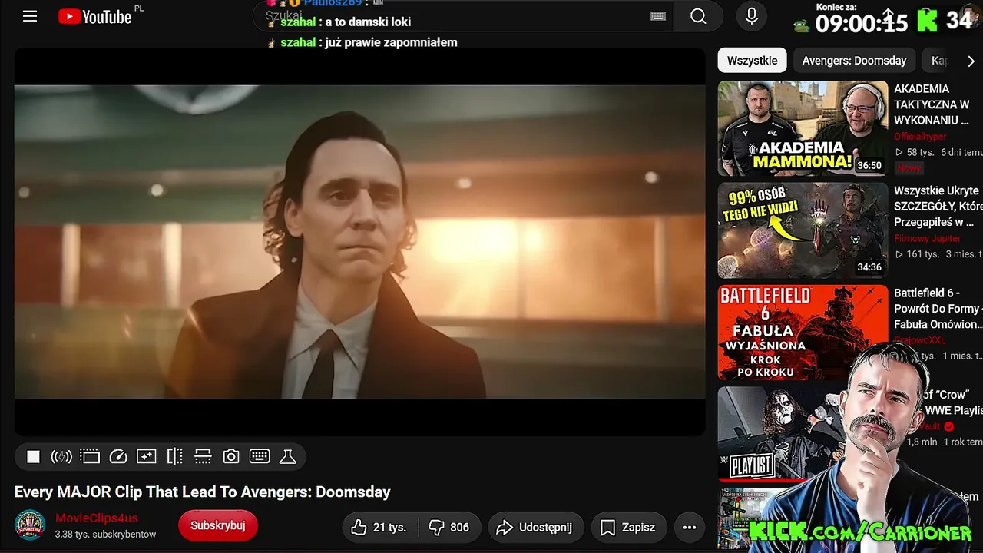
Task: Open the MovieClips4us channel avatar
Action: pyautogui.click(x=30, y=525)
